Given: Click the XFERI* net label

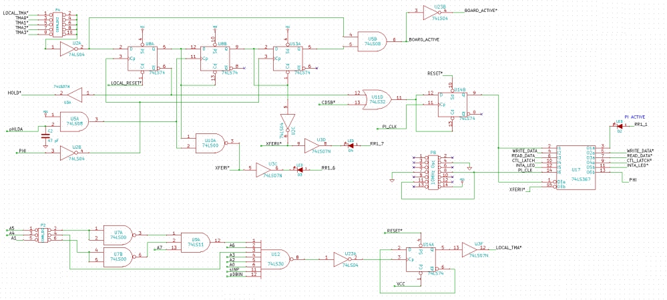Looking at the screenshot, I should (222, 168).
